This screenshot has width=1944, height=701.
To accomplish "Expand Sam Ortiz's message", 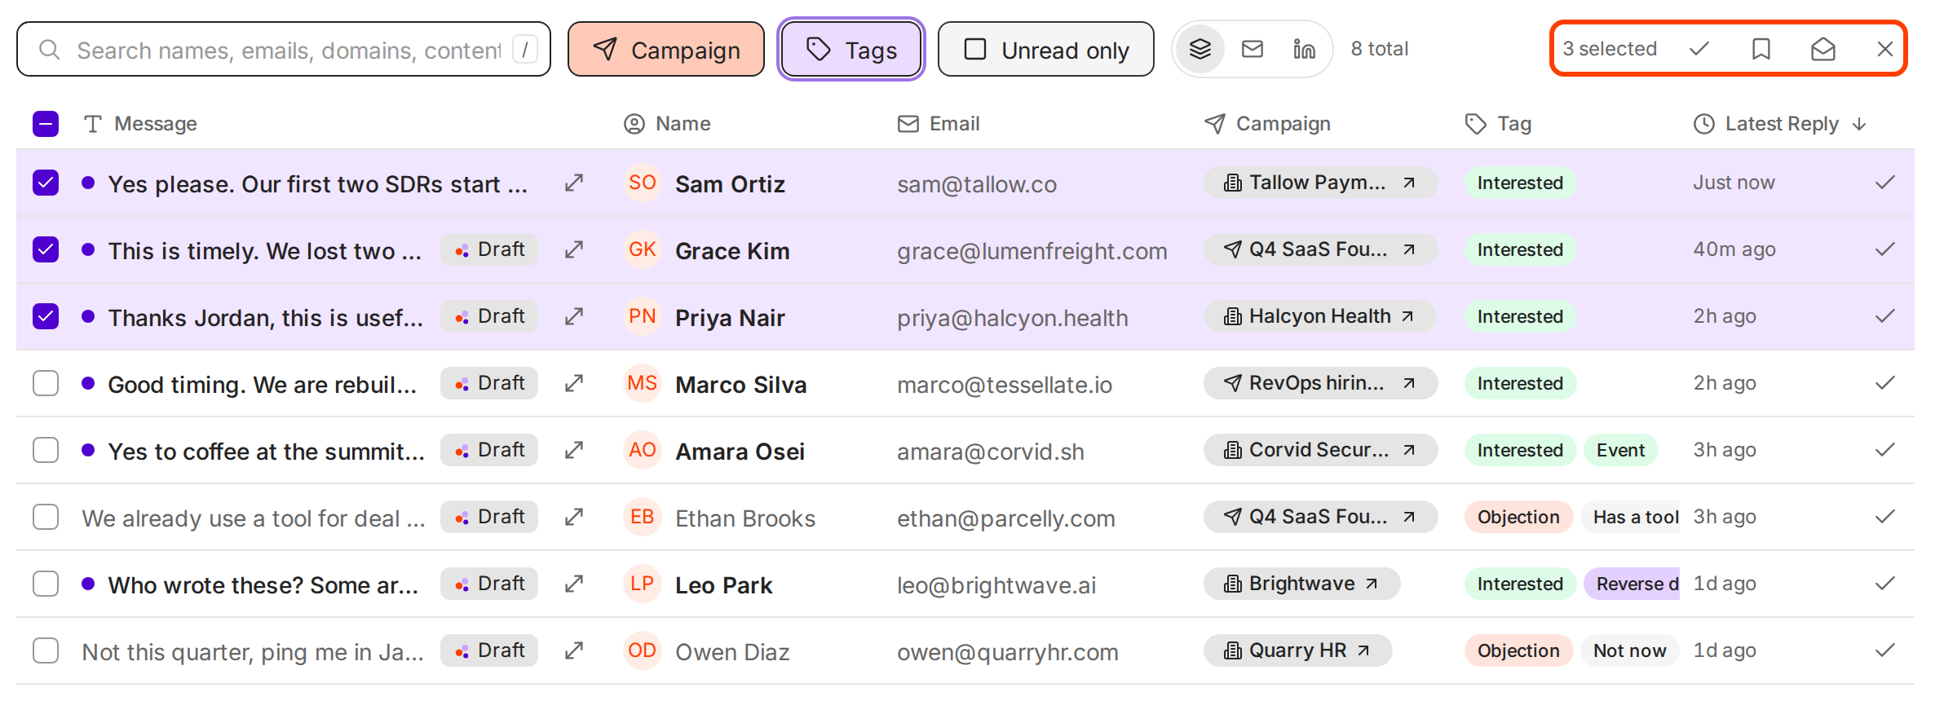I will click(x=574, y=183).
